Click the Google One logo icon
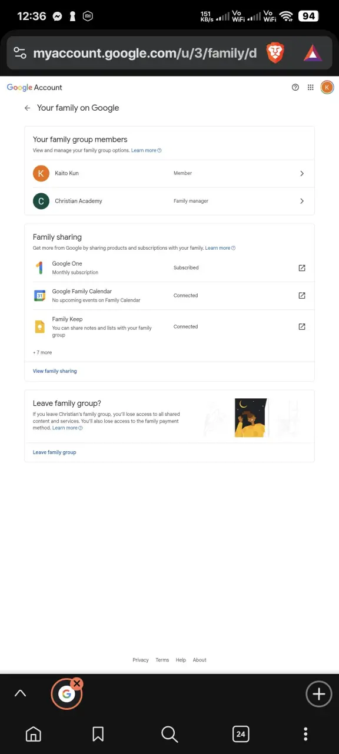This screenshot has width=339, height=754. click(39, 268)
